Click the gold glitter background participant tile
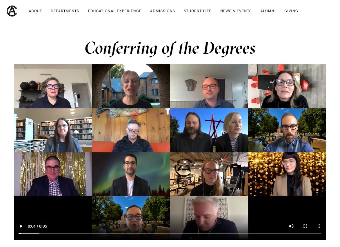Image resolution: width=340 pixels, height=247 pixels. [287, 174]
